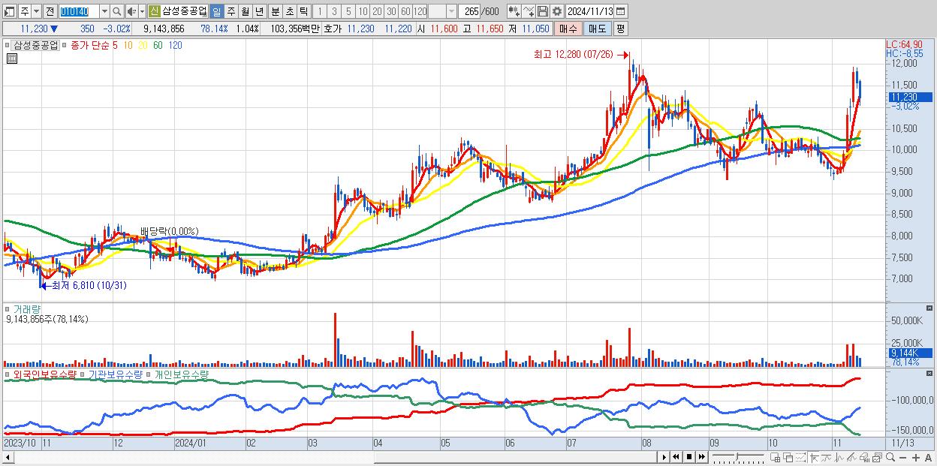Image resolution: width=937 pixels, height=466 pixels.
Task: Select the 일 daily chart period
Action: [x=216, y=11]
